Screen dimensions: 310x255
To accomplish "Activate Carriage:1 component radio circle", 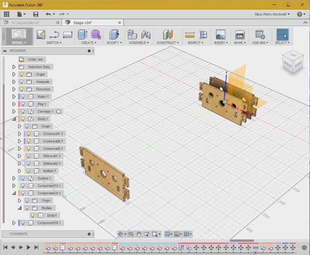I will tap(59, 112).
